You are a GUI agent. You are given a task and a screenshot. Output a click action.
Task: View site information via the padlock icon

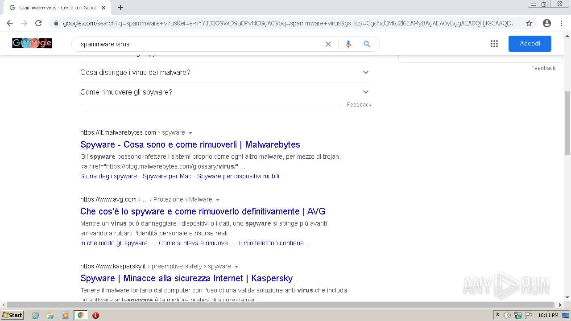click(x=56, y=23)
